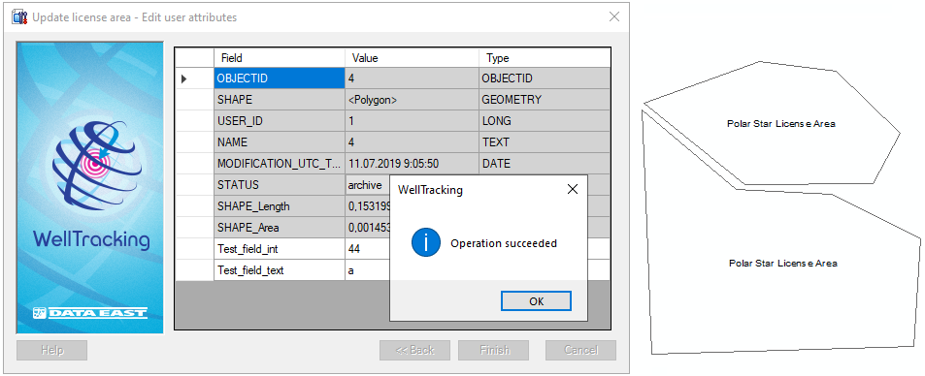Click the Value column header
This screenshot has height=376, width=925.
412,58
